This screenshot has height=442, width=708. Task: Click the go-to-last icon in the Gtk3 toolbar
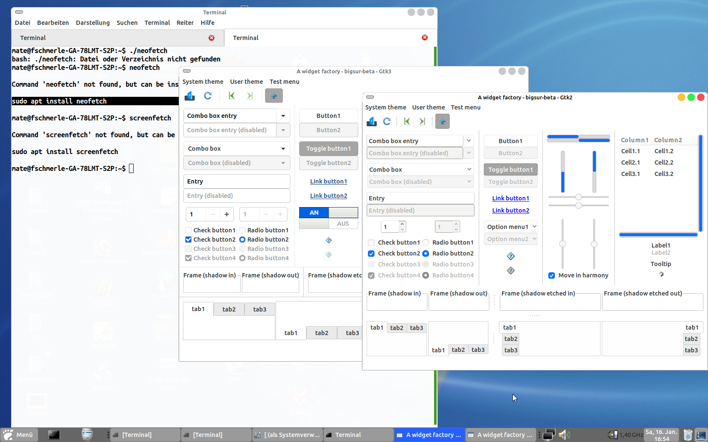point(250,96)
